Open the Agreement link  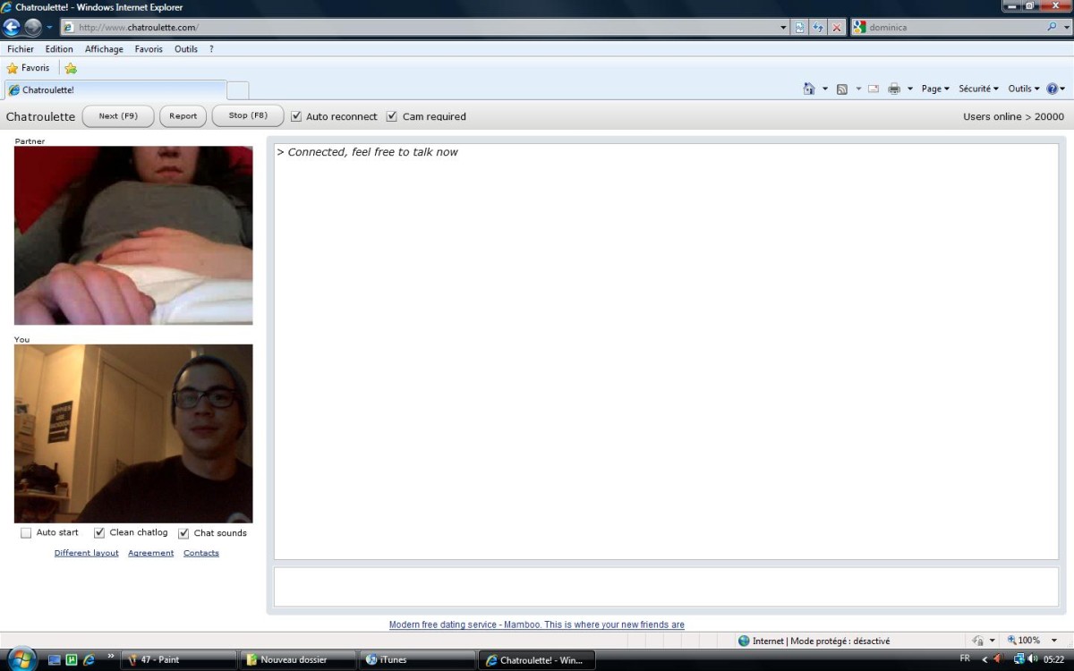(150, 553)
